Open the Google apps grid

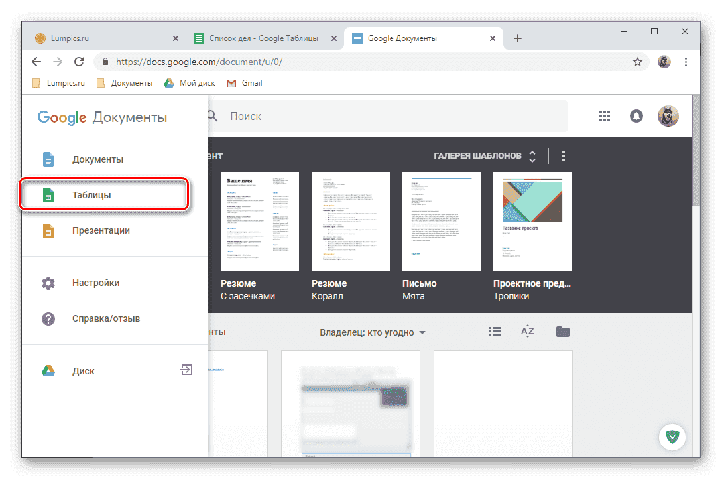point(604,115)
